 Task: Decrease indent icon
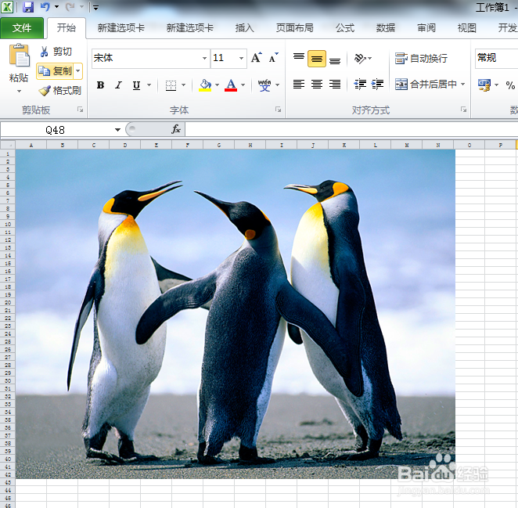pyautogui.click(x=360, y=85)
